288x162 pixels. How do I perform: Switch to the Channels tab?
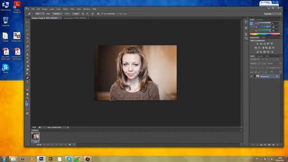[260, 56]
